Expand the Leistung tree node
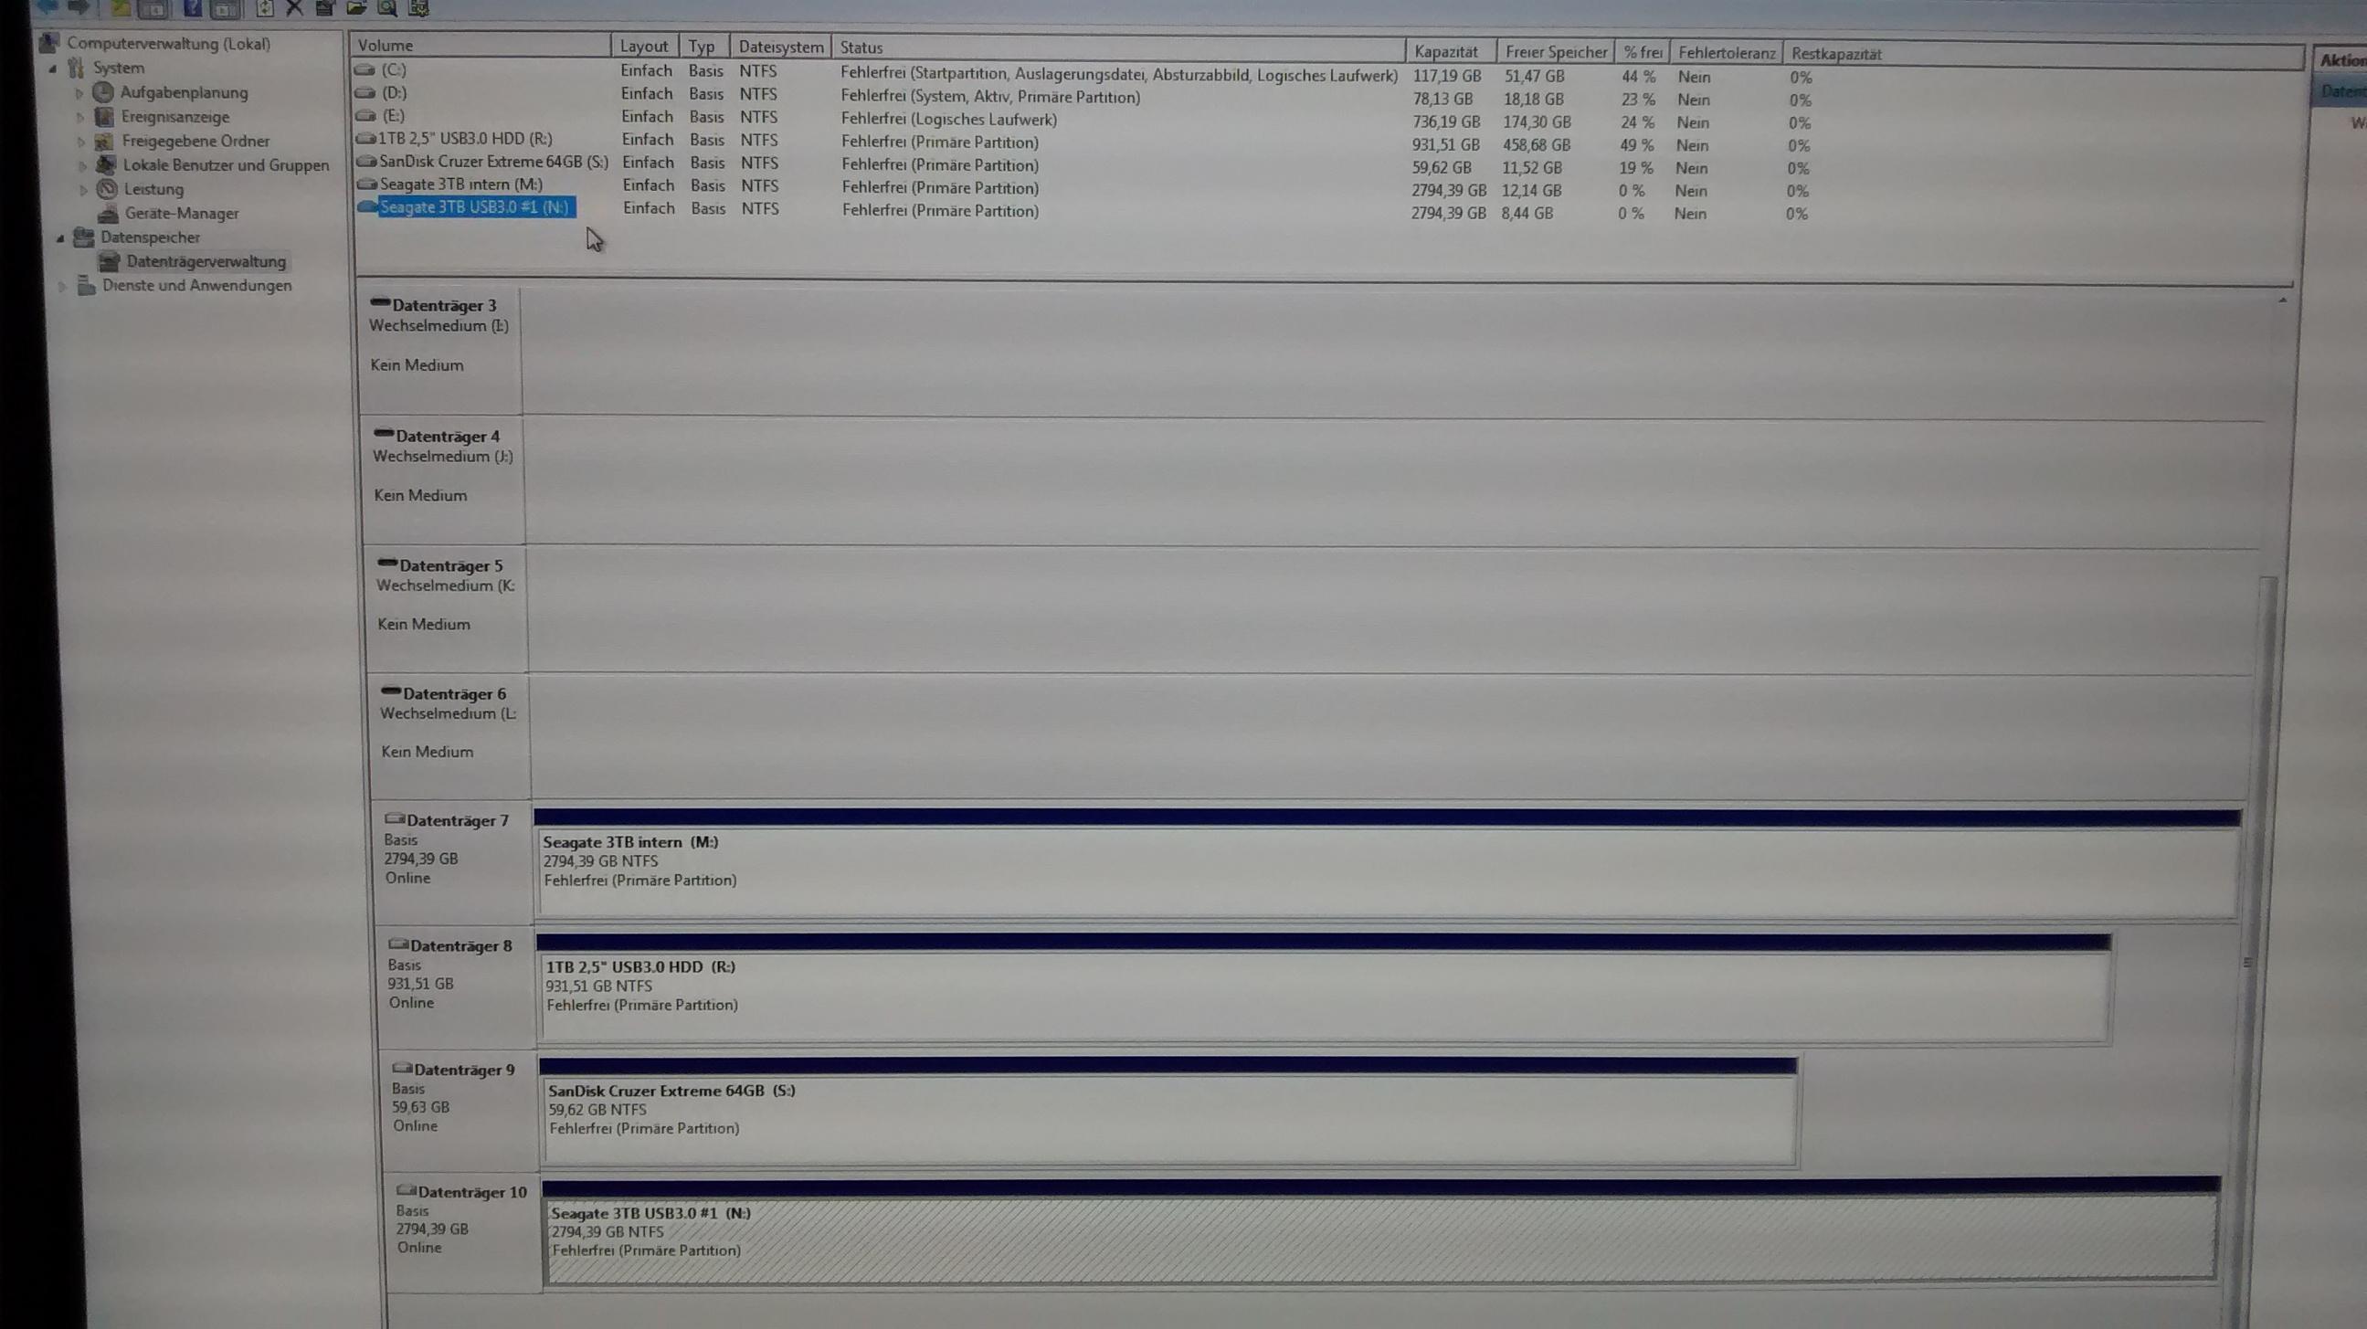This screenshot has height=1329, width=2367. point(83,189)
